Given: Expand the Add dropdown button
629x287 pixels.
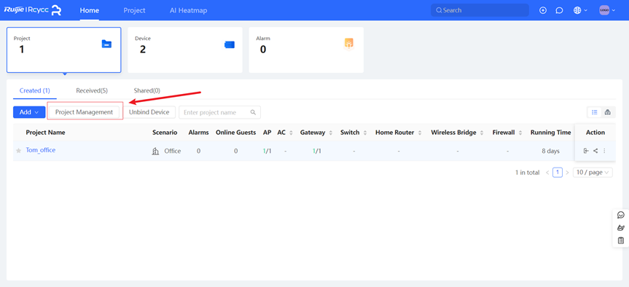Looking at the screenshot, I should point(29,112).
